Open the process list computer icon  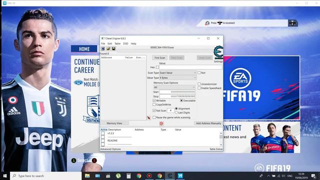(x=103, y=49)
